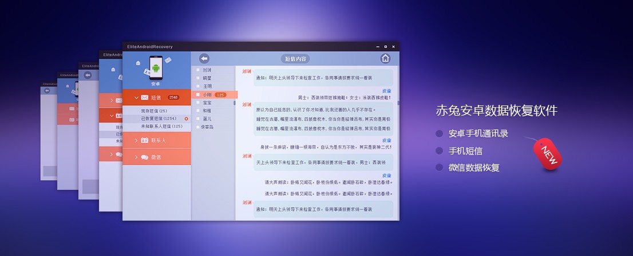
Task: Select contact name 侠客岛
Action: [207, 127]
